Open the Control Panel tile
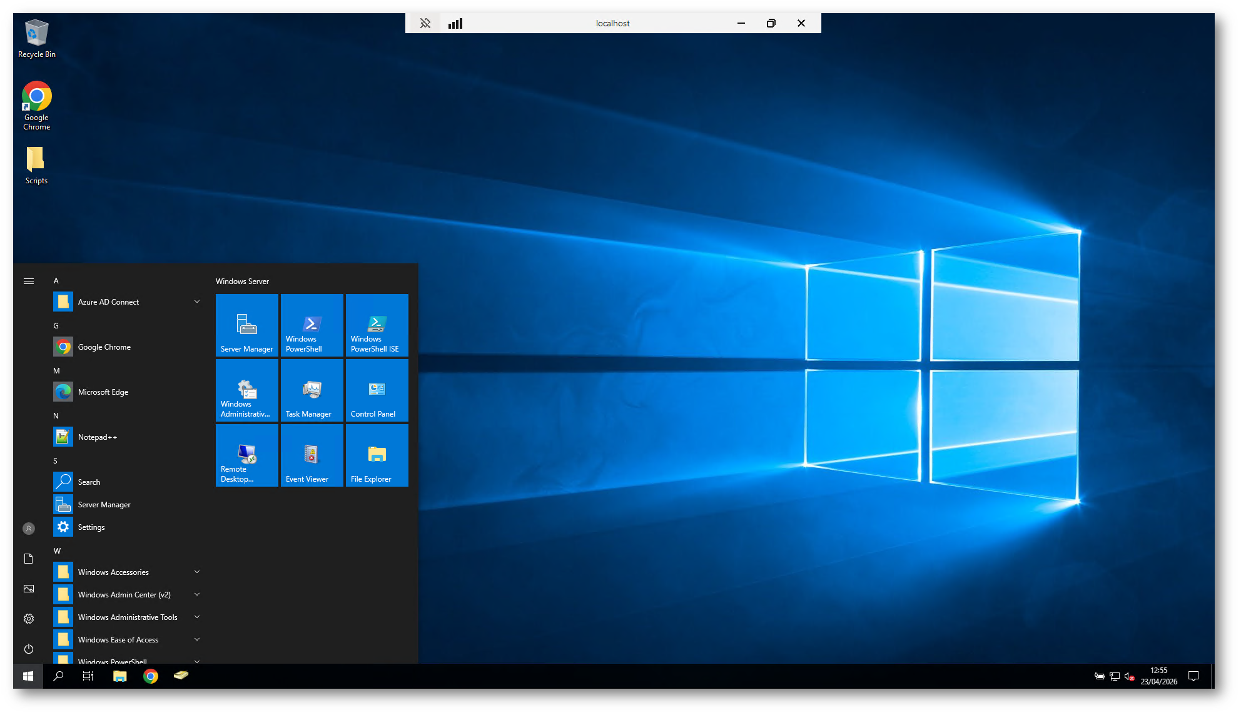This screenshot has width=1241, height=715. pyautogui.click(x=377, y=390)
